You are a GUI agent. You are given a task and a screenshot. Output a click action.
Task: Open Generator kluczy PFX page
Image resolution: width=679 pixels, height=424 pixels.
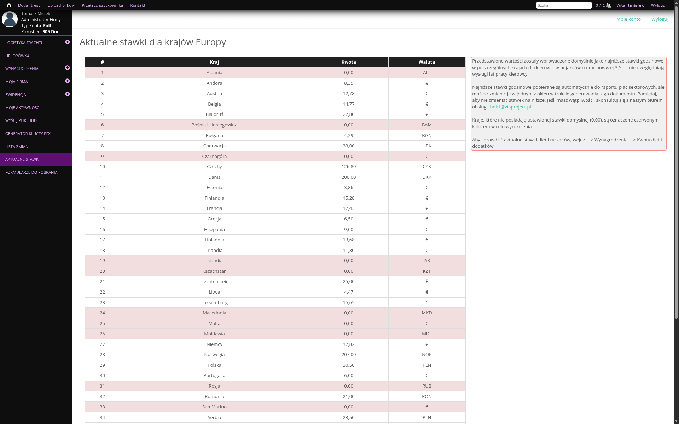(28, 134)
